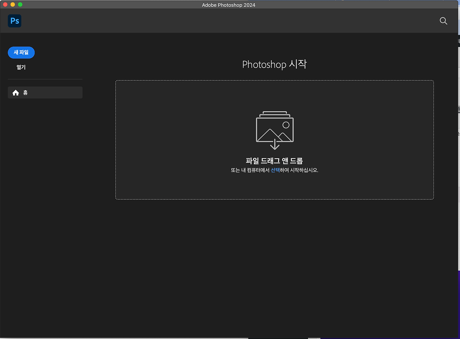The height and width of the screenshot is (339, 460).
Task: Open search with the magnifying glass icon
Action: (443, 21)
